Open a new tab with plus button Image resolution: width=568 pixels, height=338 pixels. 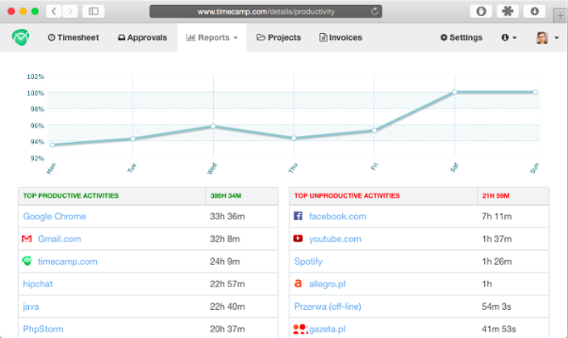pos(560,16)
